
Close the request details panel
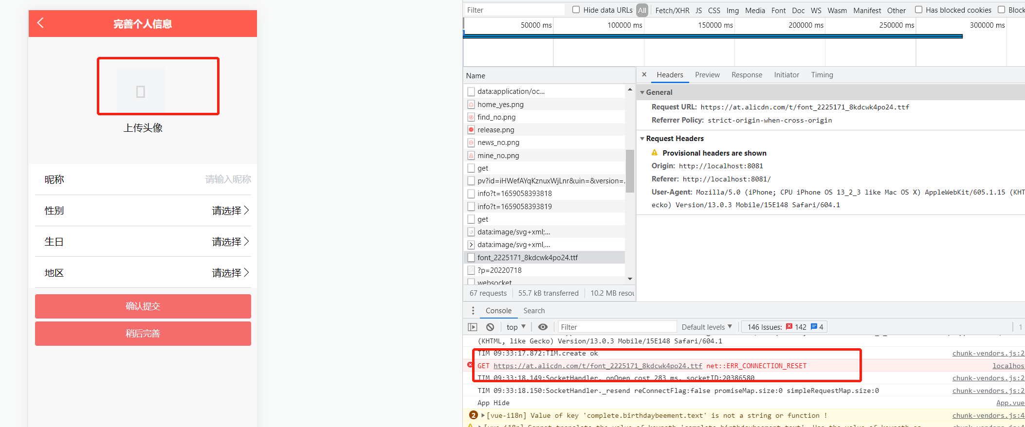point(644,74)
